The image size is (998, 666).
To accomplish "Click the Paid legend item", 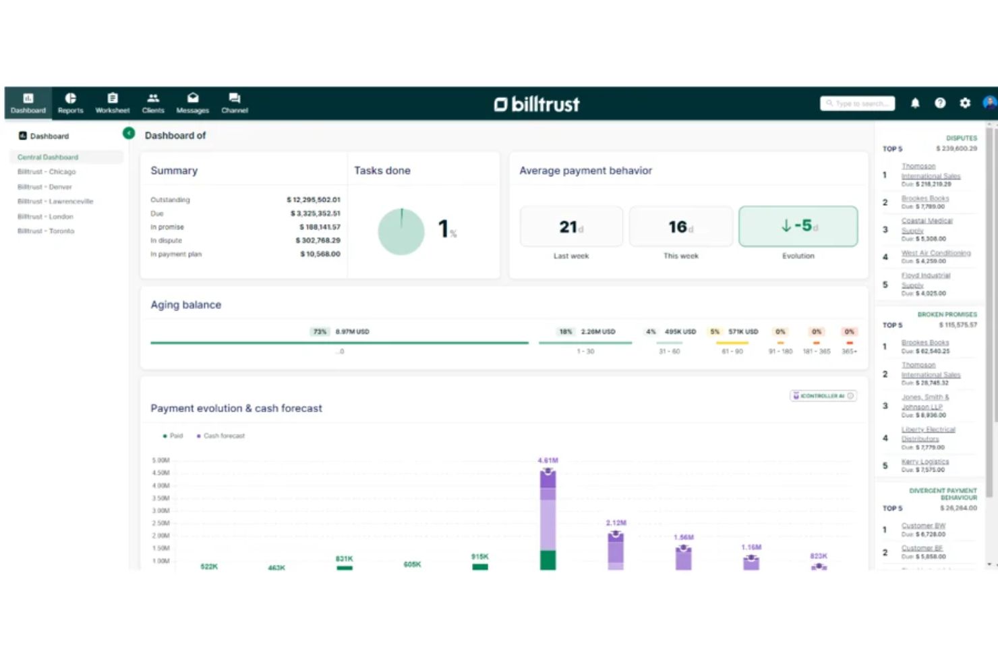I will (x=173, y=436).
